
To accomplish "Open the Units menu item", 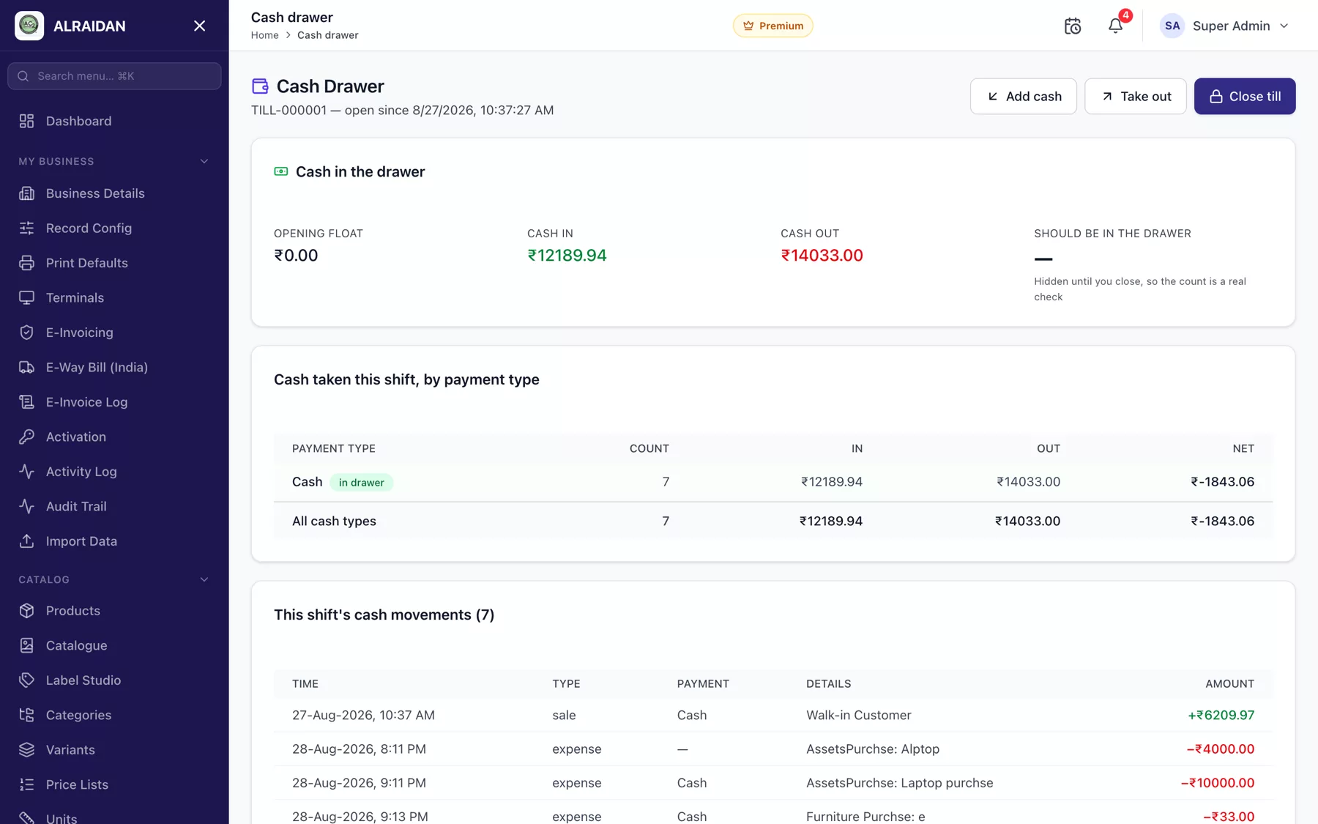I will [x=114, y=817].
